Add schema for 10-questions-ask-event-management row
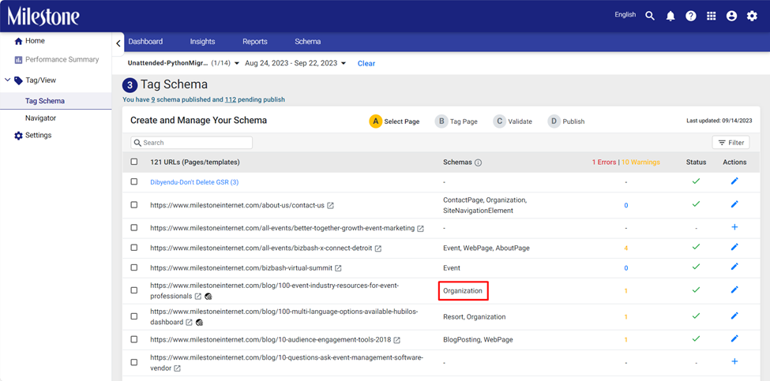The width and height of the screenshot is (770, 381). [734, 362]
